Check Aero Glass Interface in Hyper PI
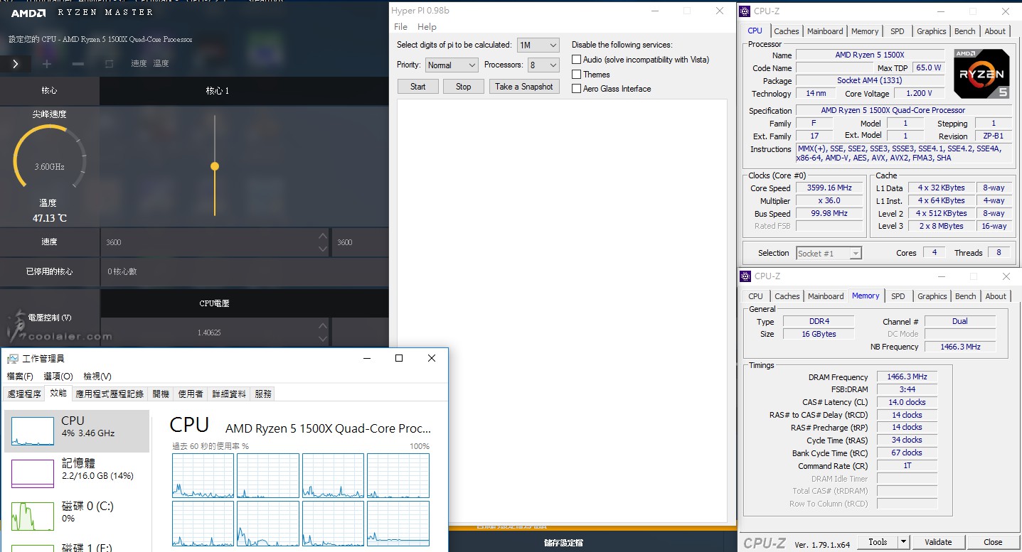 (577, 89)
